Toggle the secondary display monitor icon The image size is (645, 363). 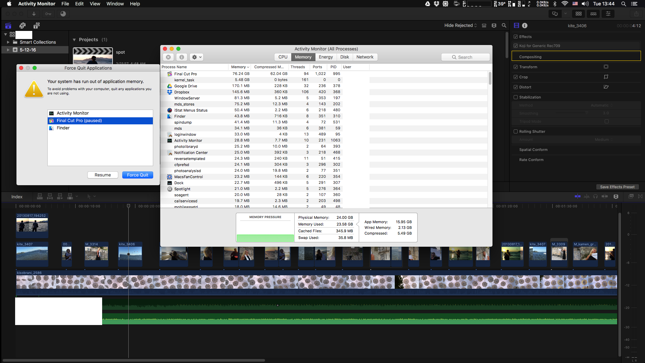[555, 14]
